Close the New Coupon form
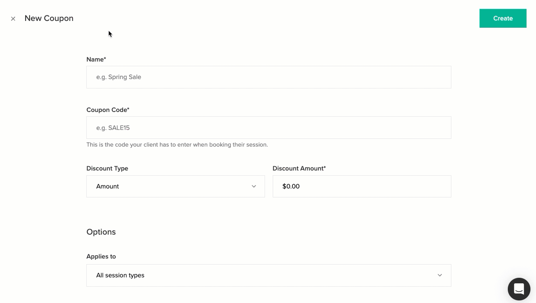 coord(13,19)
